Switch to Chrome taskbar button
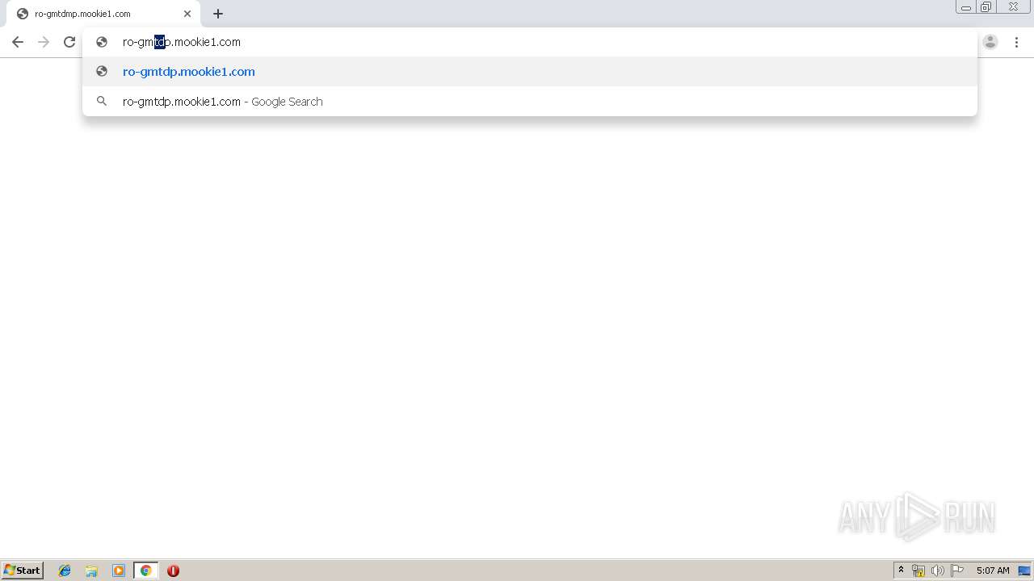1034x581 pixels. coord(145,571)
